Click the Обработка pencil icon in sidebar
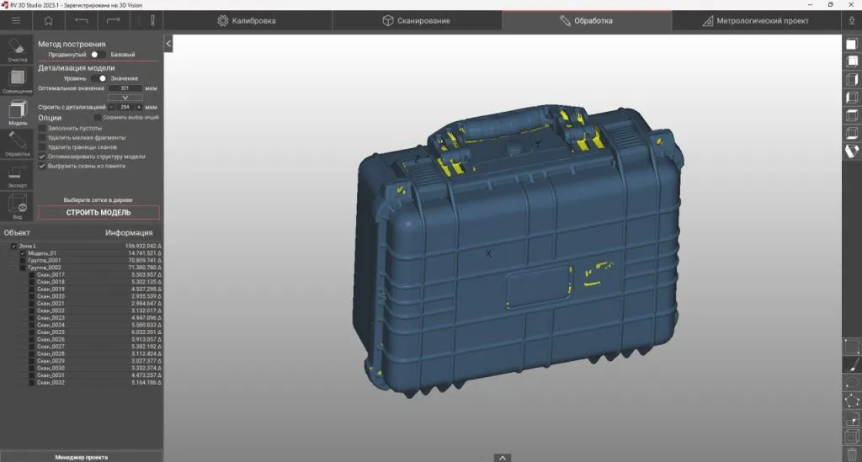Image resolution: width=862 pixels, height=462 pixels. tap(17, 142)
